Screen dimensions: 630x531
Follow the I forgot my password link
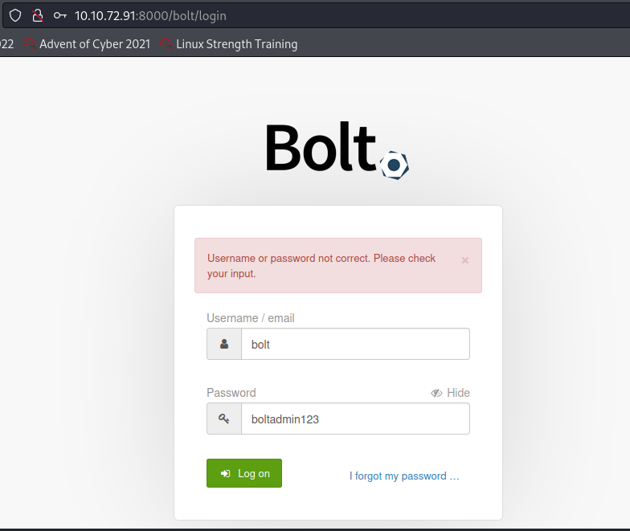coord(404,476)
